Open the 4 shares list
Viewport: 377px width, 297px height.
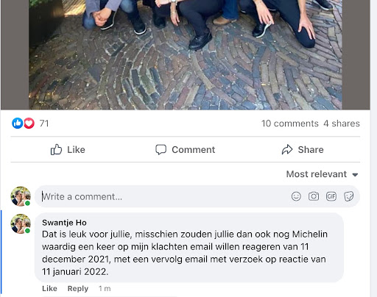click(342, 124)
